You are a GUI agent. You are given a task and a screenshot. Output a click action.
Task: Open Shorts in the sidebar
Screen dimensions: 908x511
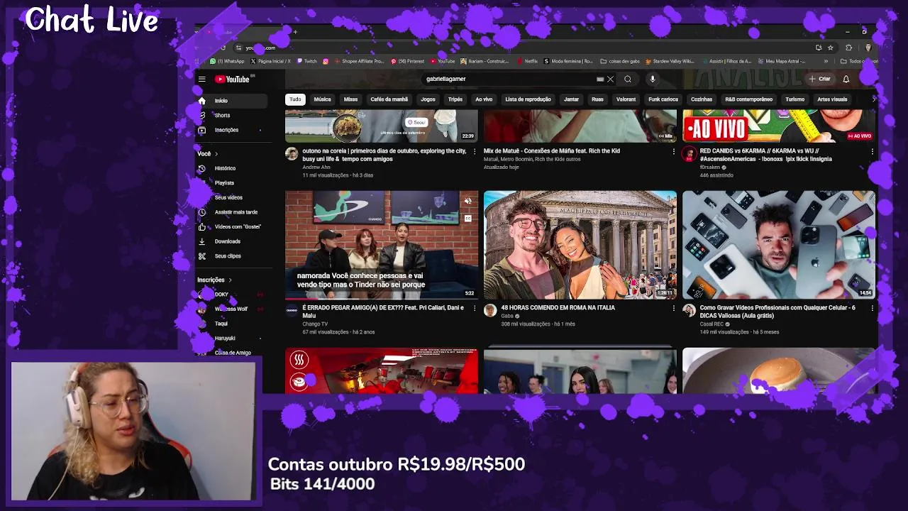(222, 115)
